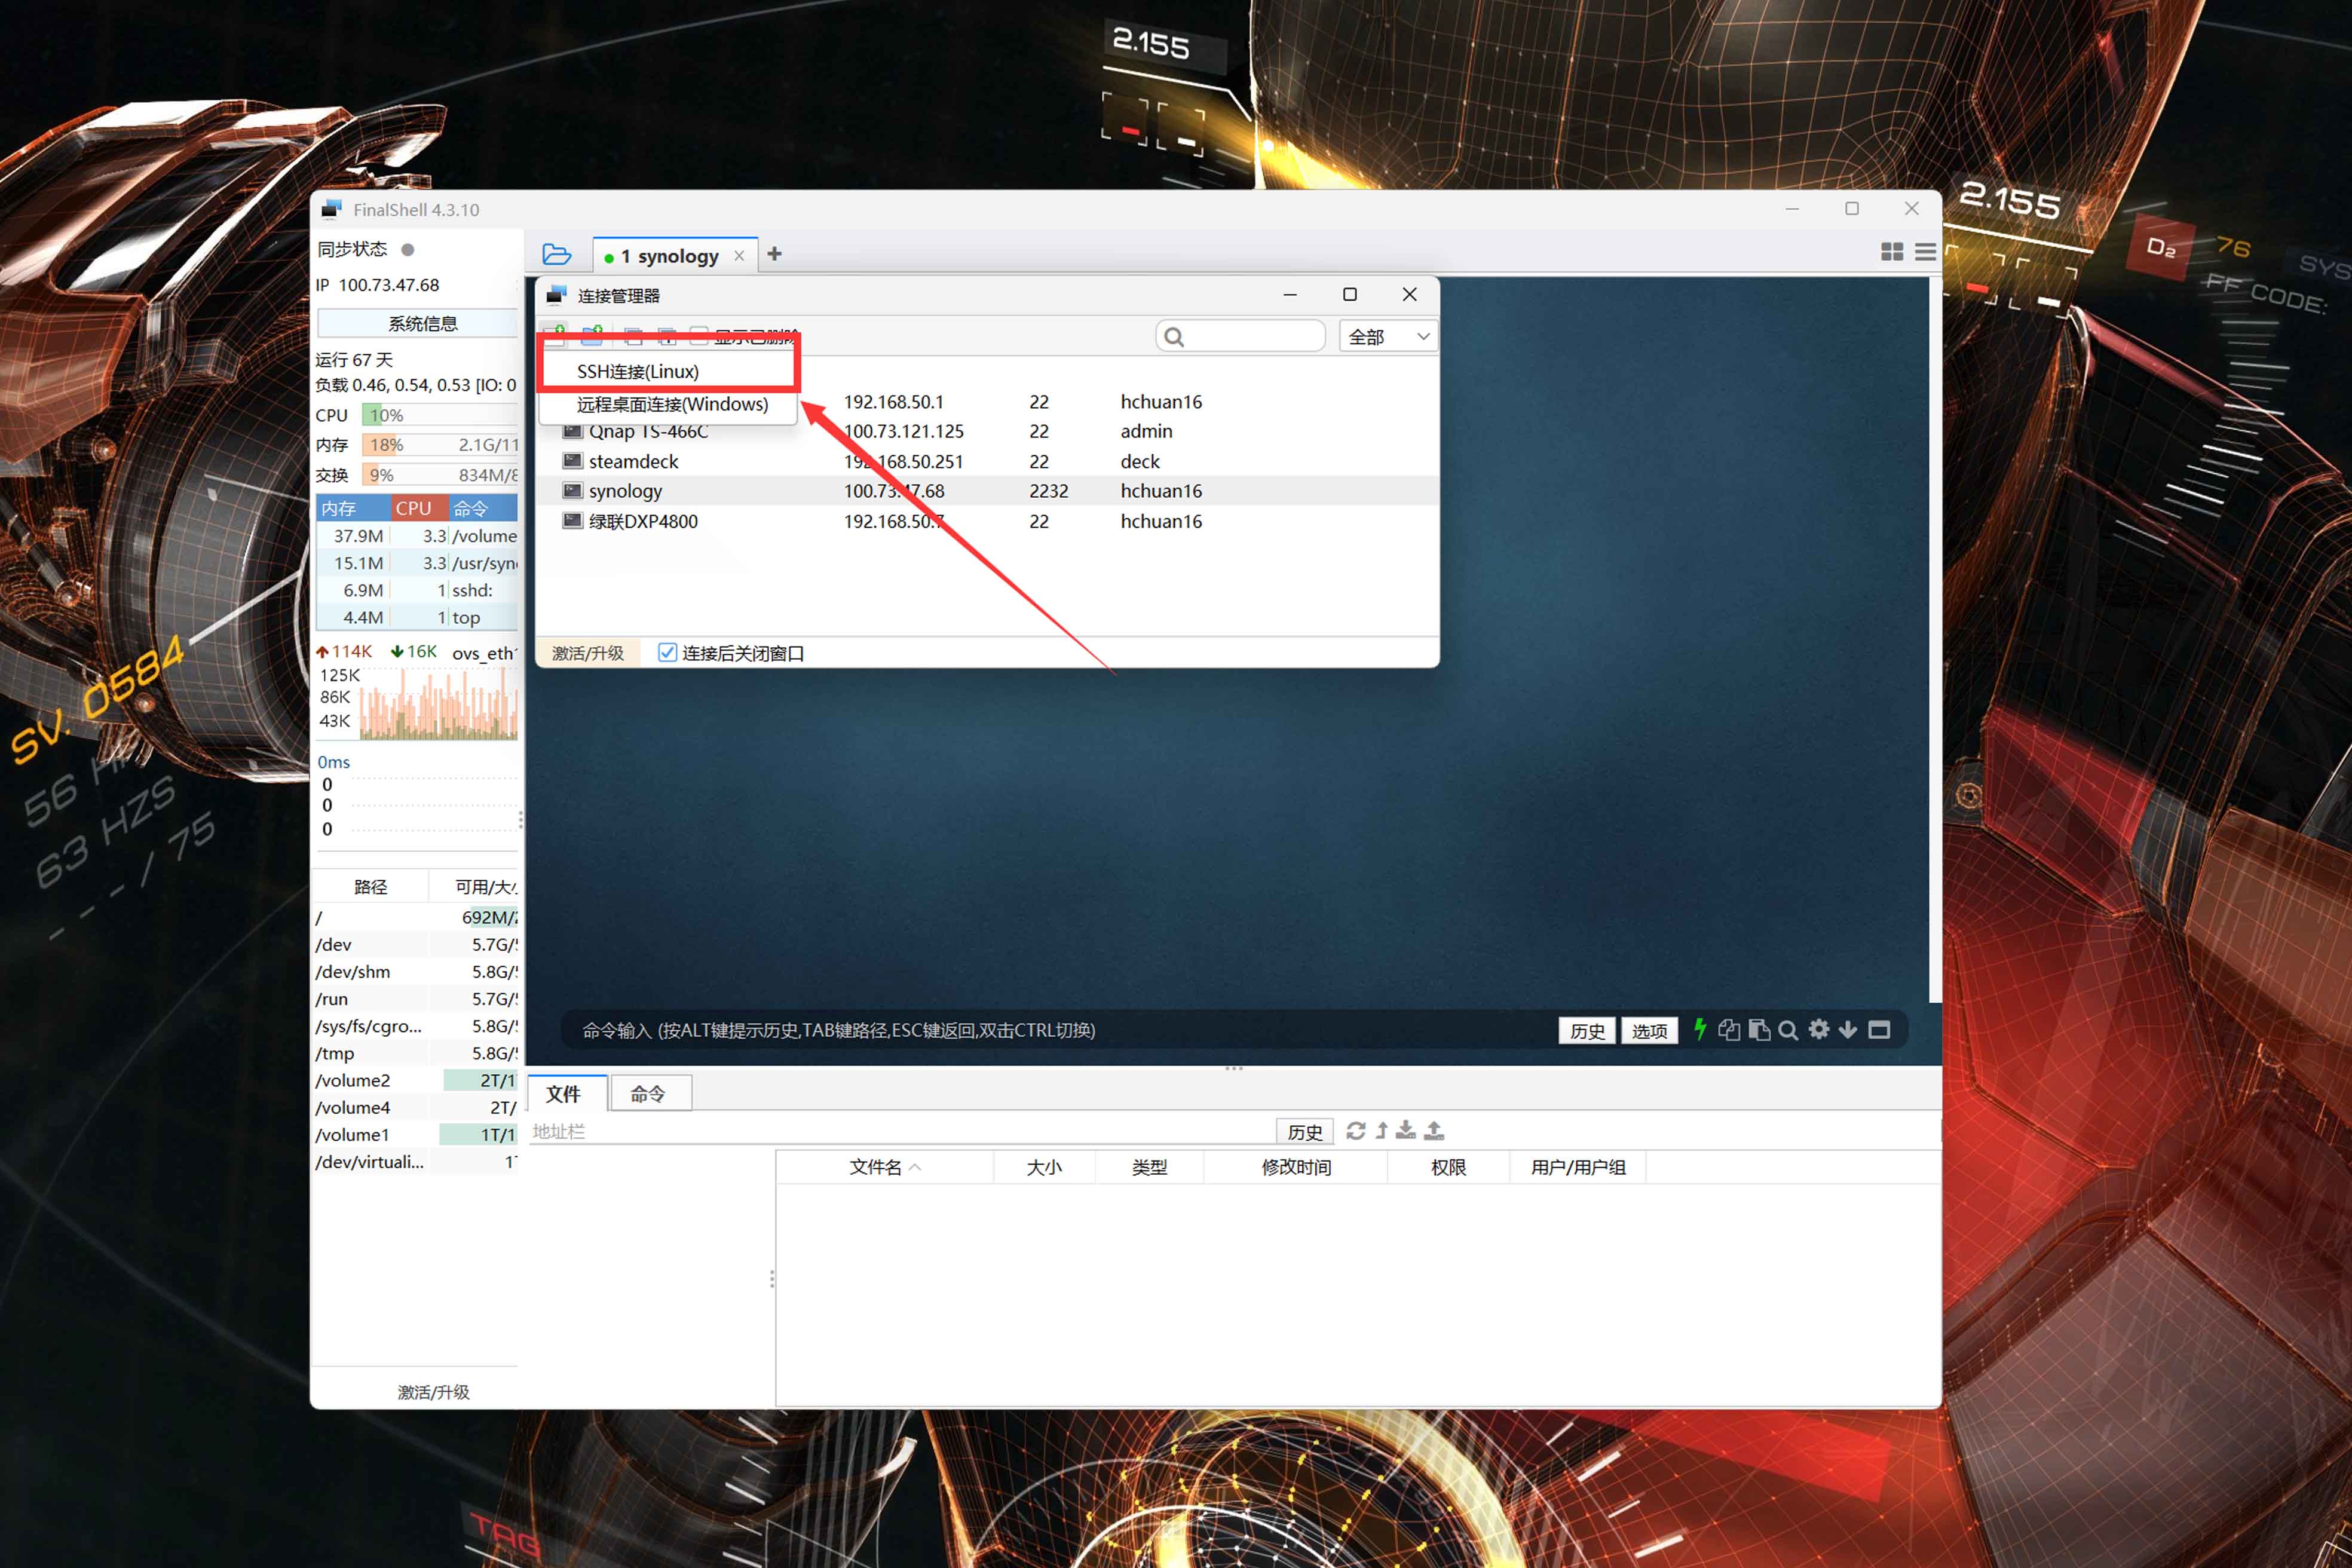The height and width of the screenshot is (1568, 2352).
Task: Click the 类型 column header
Action: (x=1149, y=1167)
